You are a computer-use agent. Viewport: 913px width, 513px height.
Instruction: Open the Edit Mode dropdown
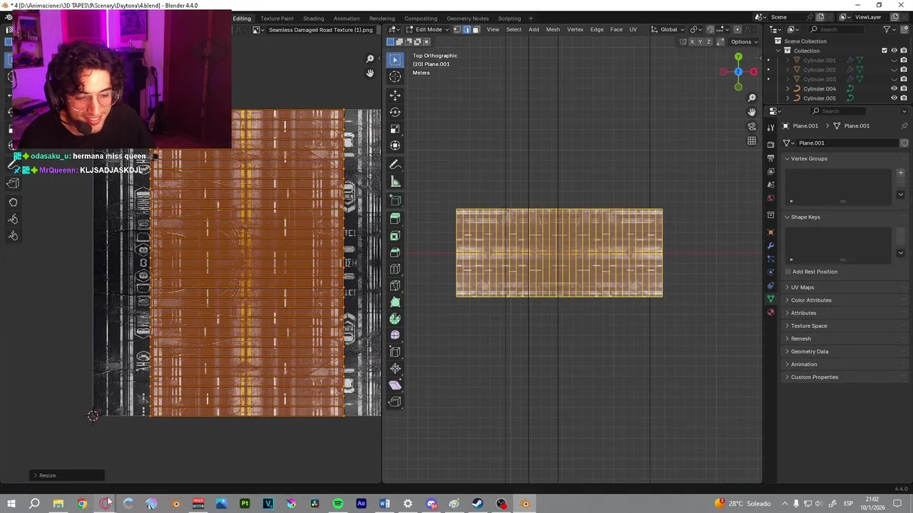point(429,29)
